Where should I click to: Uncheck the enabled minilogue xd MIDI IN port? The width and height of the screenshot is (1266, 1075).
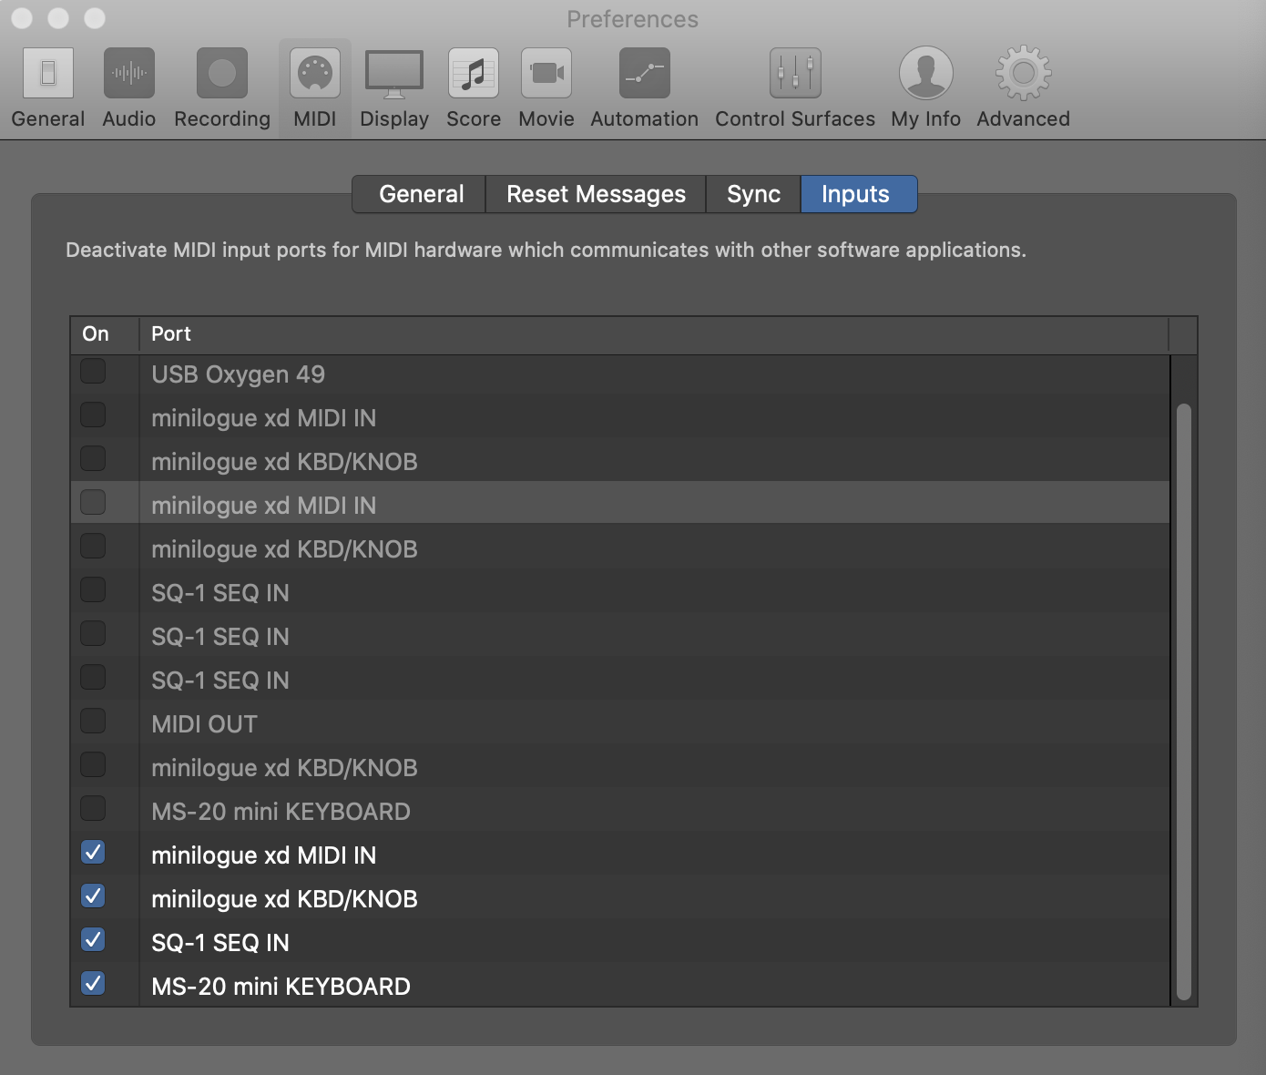[x=93, y=853]
